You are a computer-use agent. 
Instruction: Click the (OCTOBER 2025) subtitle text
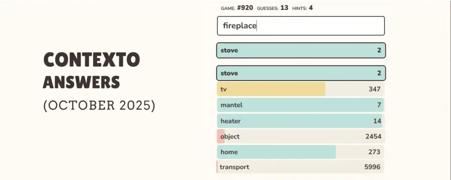(x=99, y=105)
